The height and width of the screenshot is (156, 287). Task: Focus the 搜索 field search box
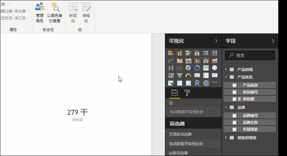[x=250, y=55]
